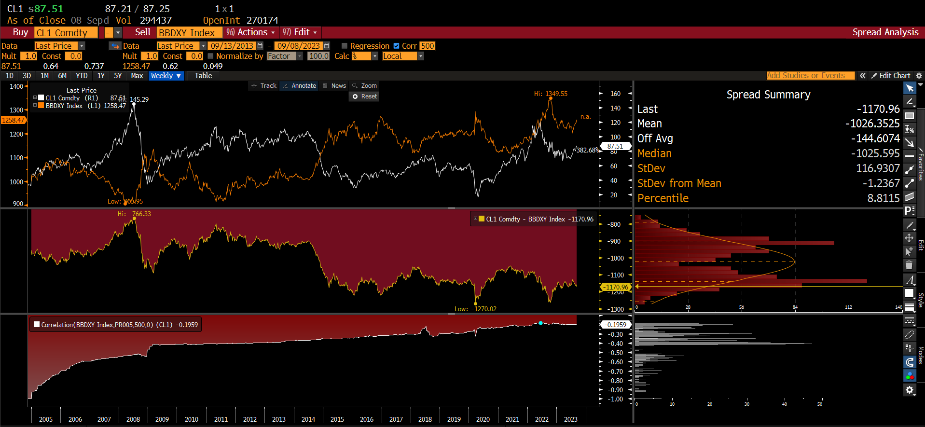The height and width of the screenshot is (427, 925).
Task: Click the white CL1 Comdty legend swatch
Action: [x=41, y=97]
